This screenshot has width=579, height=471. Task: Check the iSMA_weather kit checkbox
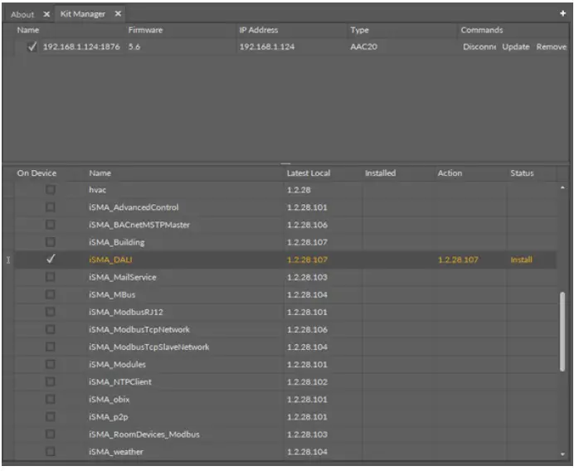coord(51,452)
